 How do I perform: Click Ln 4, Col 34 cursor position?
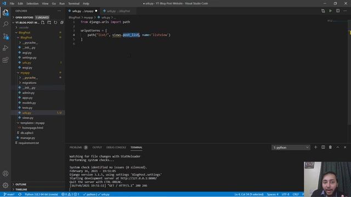pos(249,194)
